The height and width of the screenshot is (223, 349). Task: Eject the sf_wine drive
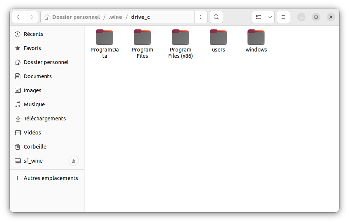point(74,161)
